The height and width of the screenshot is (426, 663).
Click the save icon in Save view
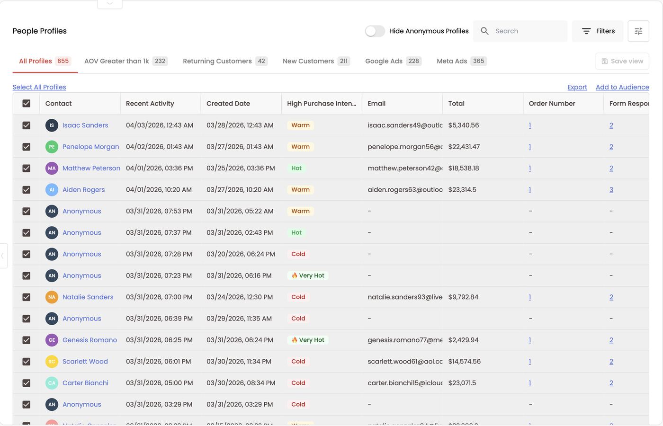click(x=605, y=61)
